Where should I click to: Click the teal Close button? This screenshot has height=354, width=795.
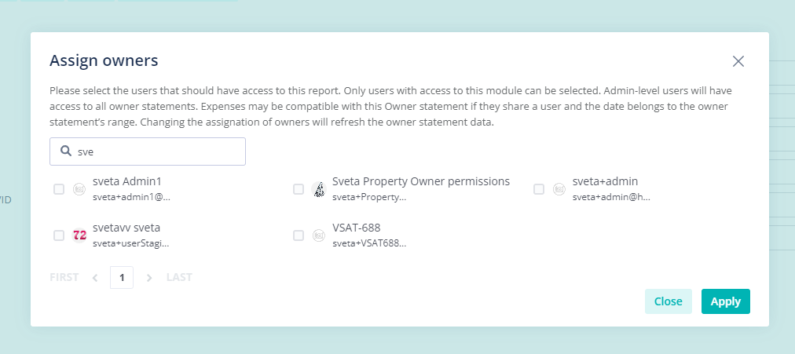coord(669,301)
